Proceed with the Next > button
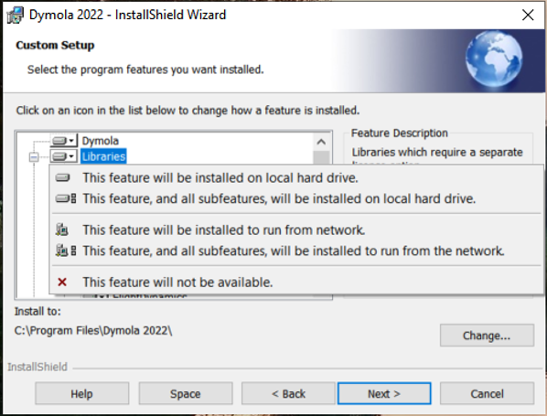 click(384, 394)
